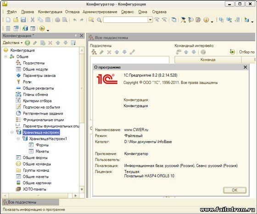
Task: Collapse the Хранилища настроек node
Action: click(12, 132)
